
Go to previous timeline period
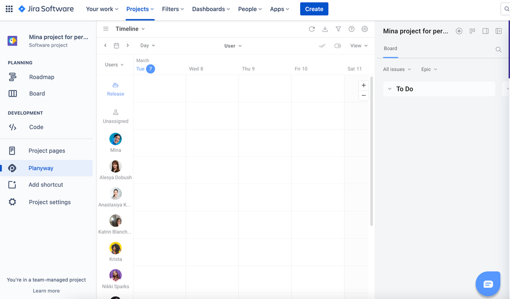[105, 45]
